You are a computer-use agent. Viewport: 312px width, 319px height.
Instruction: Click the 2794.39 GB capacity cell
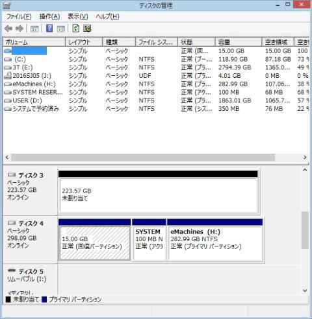point(235,67)
